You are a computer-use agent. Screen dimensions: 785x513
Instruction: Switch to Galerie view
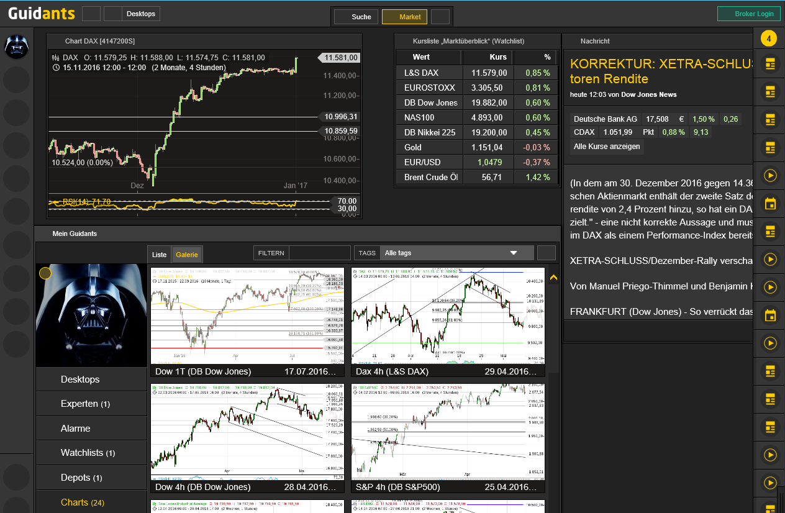(x=186, y=255)
